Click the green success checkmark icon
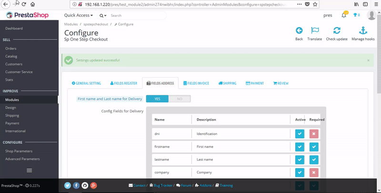This screenshot has height=193, width=381. [x=69, y=60]
